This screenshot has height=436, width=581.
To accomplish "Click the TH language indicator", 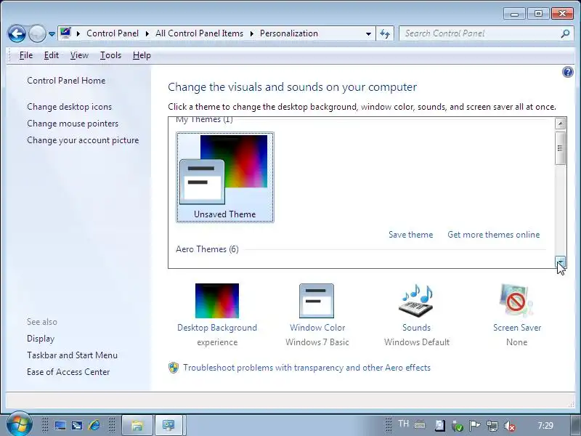I will click(x=403, y=424).
